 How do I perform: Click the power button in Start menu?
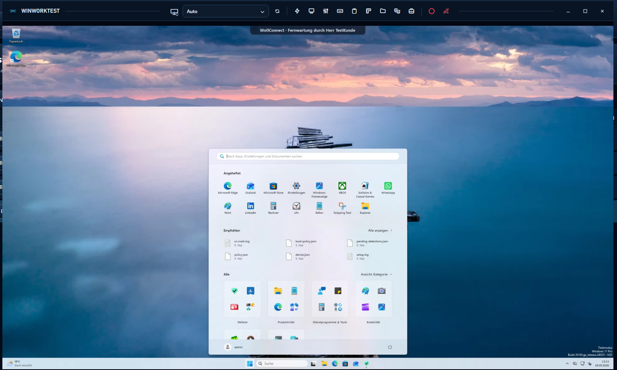(x=390, y=347)
